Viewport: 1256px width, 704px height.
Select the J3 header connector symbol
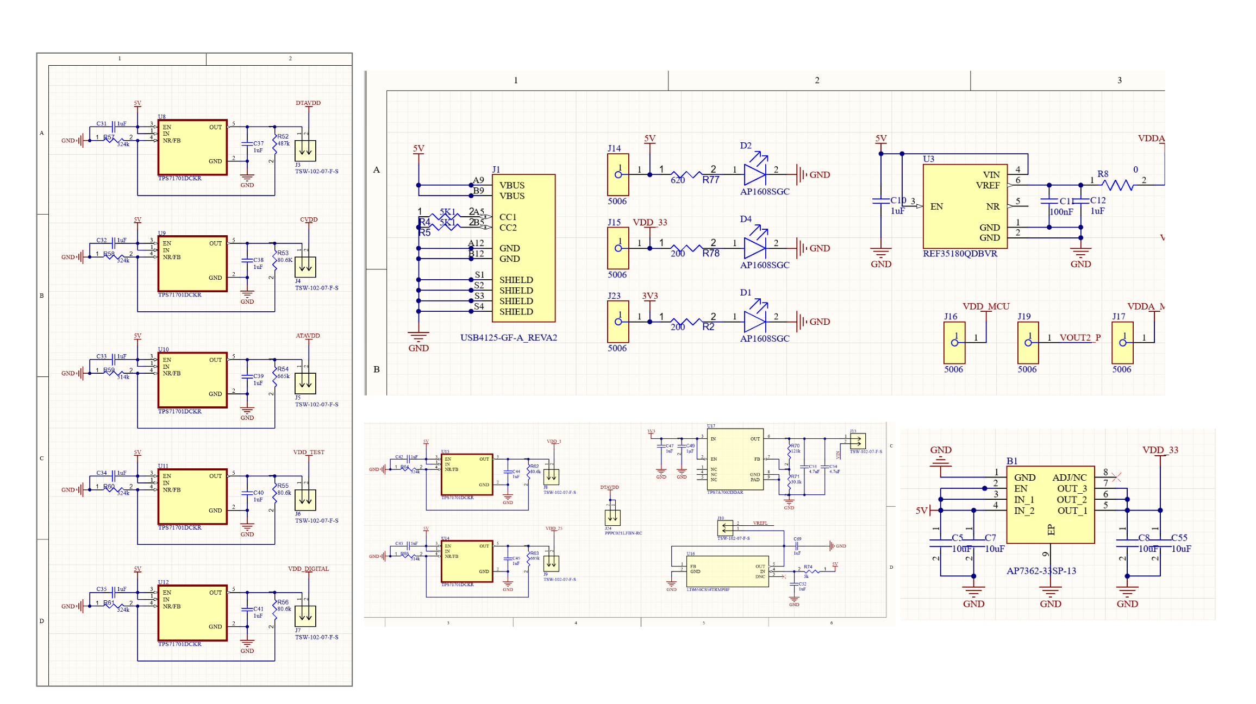[305, 150]
